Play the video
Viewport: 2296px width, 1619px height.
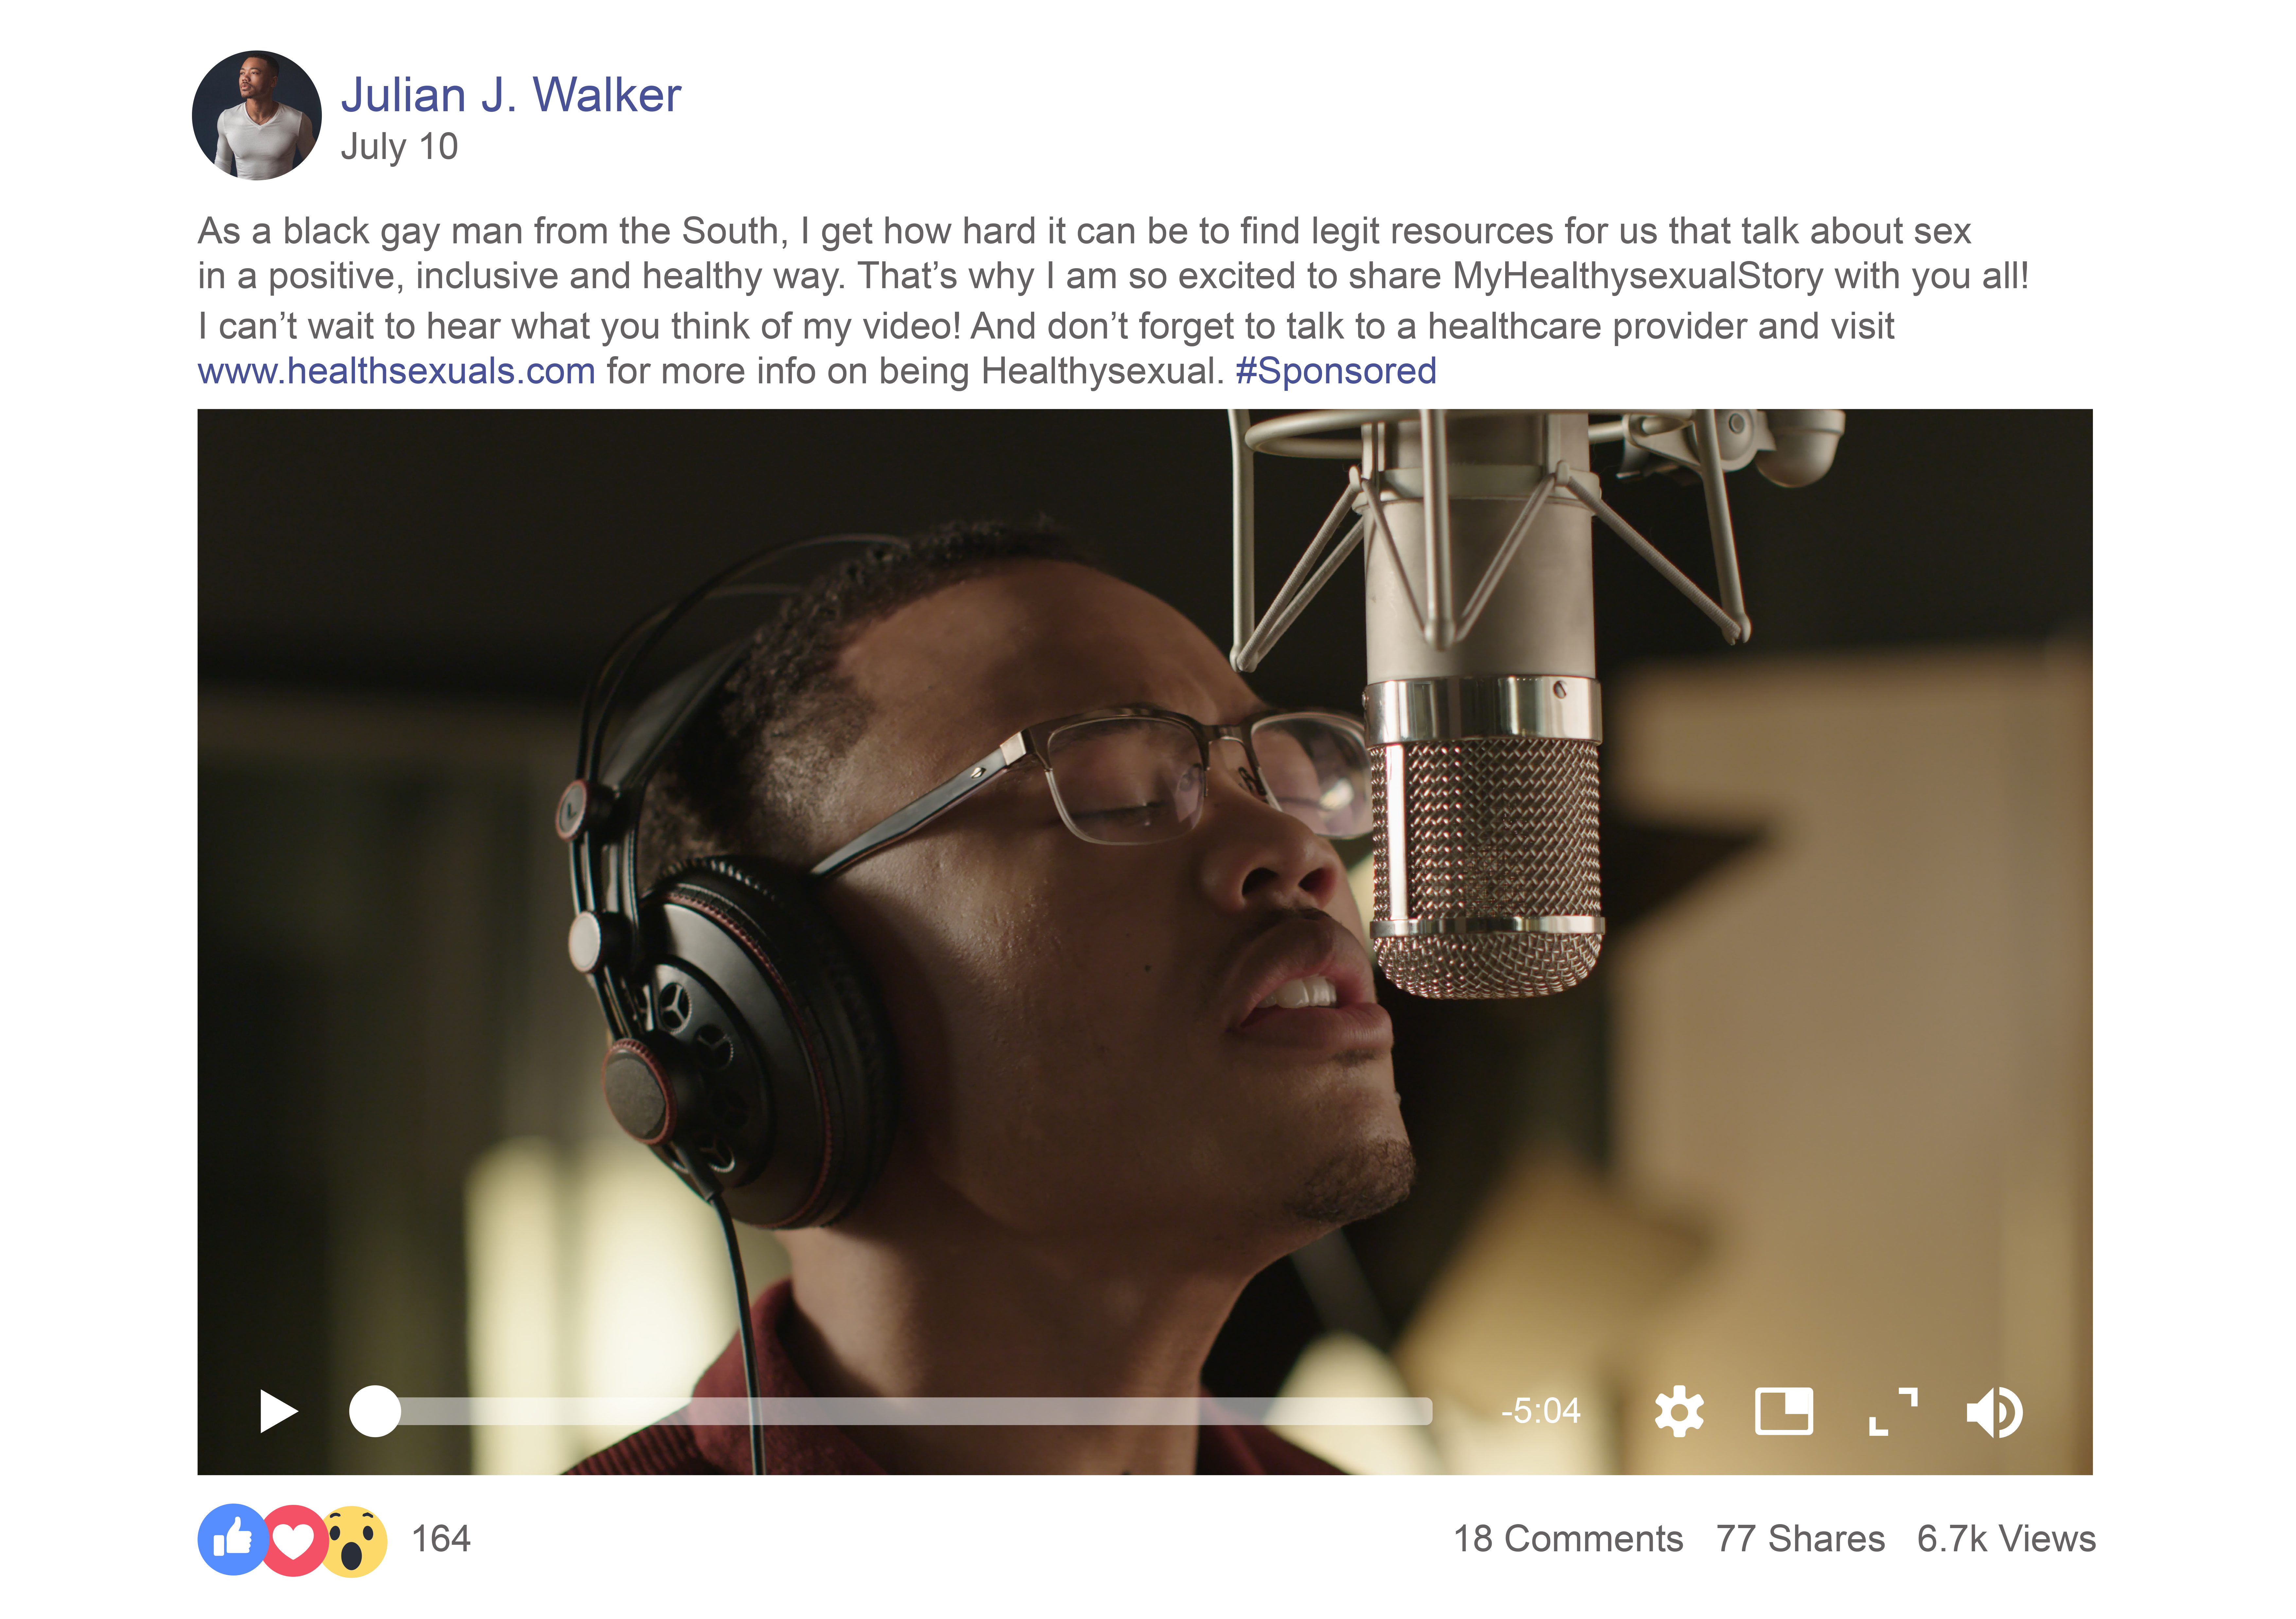click(x=278, y=1411)
